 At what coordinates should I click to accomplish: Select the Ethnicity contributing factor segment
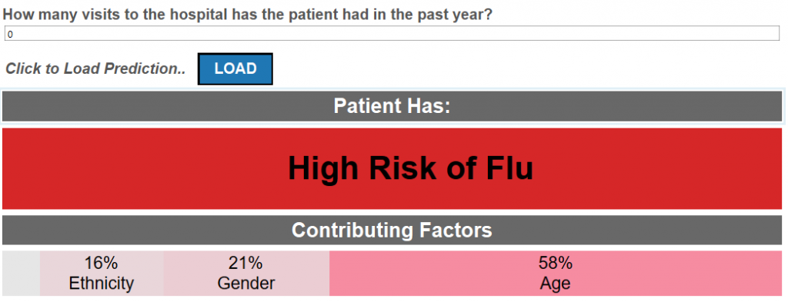tap(102, 274)
